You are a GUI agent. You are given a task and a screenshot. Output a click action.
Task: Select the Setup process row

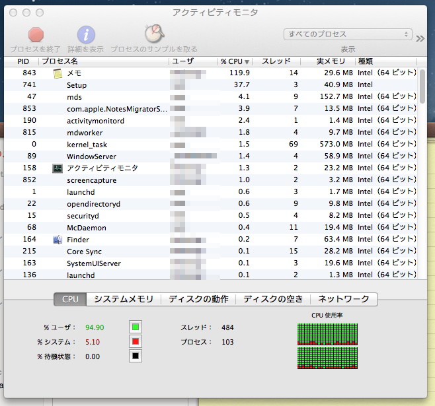211,85
